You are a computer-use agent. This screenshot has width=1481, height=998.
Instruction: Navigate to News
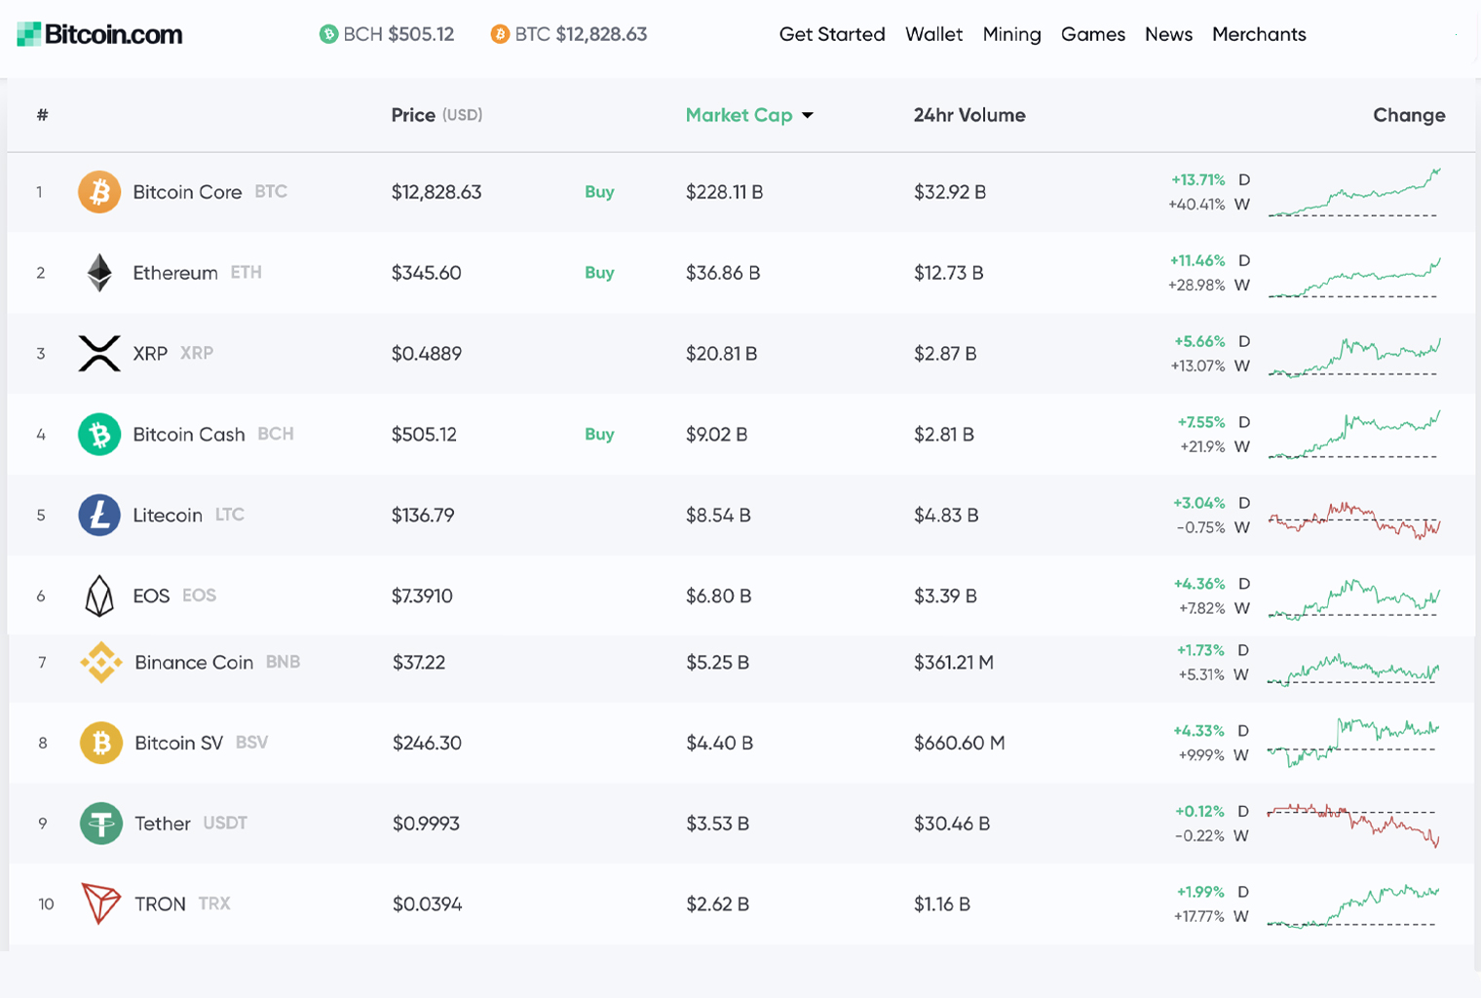(x=1168, y=34)
